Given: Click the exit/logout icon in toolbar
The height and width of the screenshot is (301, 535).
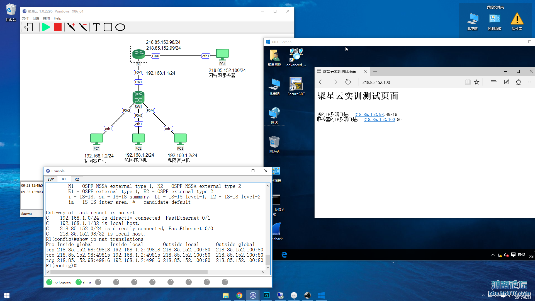Looking at the screenshot, I should point(29,27).
